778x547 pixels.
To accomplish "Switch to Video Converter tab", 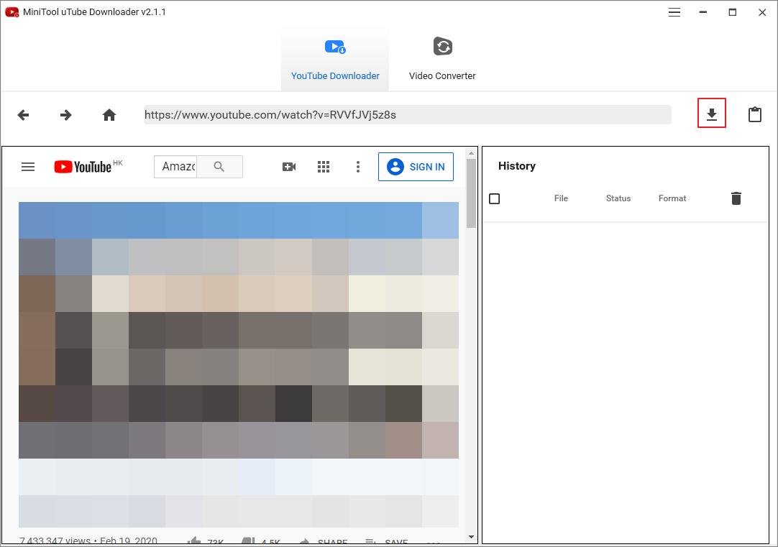I will [x=442, y=59].
